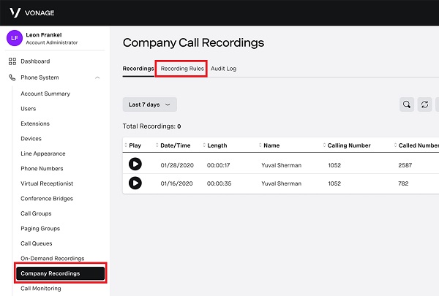439x296 pixels.
Task: Play the 01/16/2020 recording
Action: tap(135, 183)
